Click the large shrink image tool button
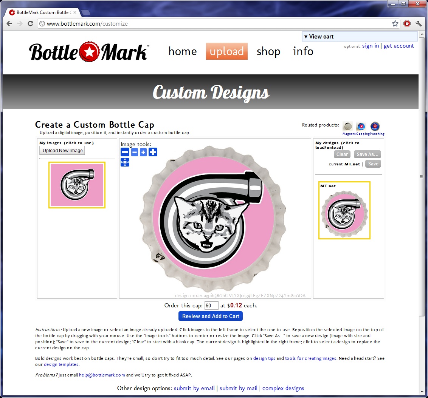428x398 pixels. [125, 152]
